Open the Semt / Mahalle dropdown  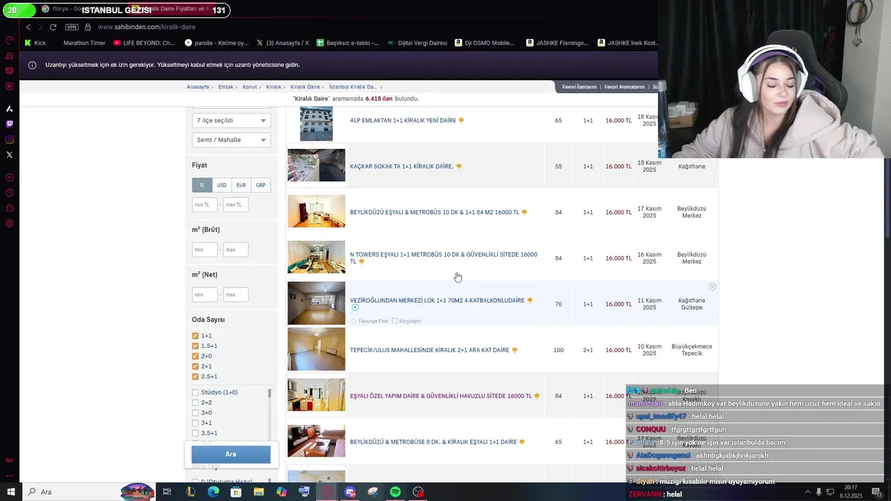click(231, 140)
